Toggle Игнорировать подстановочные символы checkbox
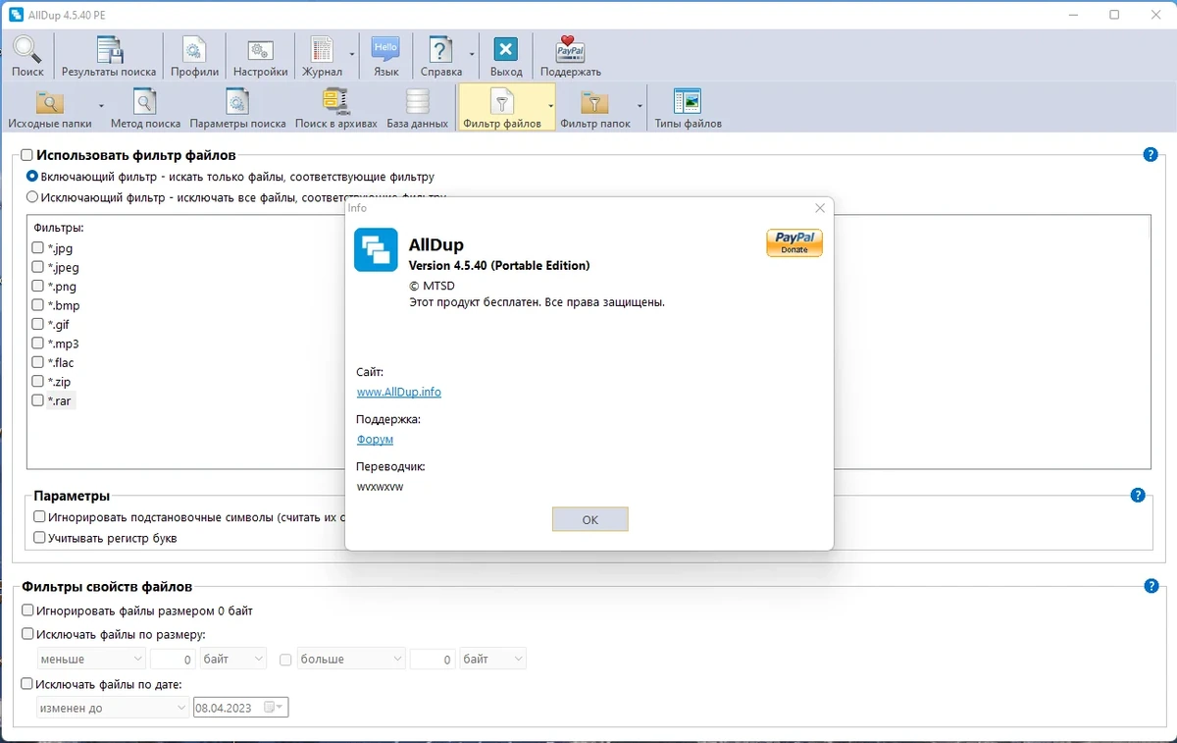The width and height of the screenshot is (1177, 743). click(39, 516)
